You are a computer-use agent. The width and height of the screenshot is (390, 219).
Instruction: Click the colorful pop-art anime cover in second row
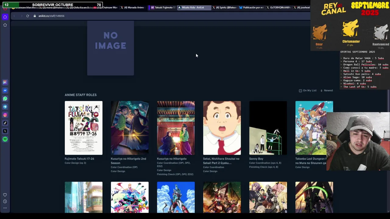point(129,197)
